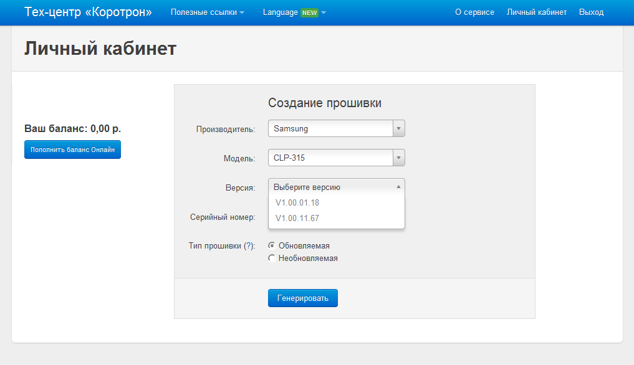Open the Тех-центр «Коротрон» home link
Screen dimensions: 634x365
[88, 12]
